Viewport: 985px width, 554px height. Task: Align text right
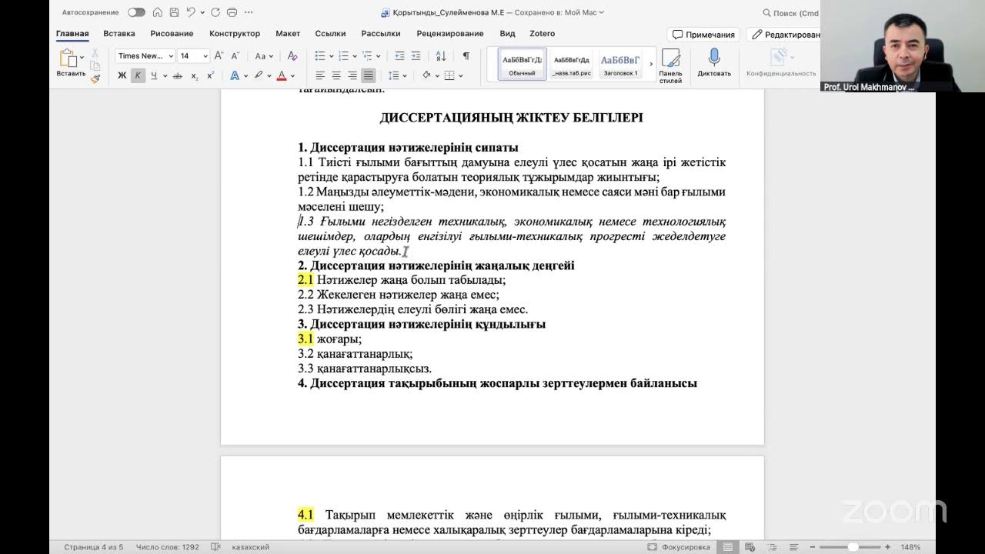point(352,75)
